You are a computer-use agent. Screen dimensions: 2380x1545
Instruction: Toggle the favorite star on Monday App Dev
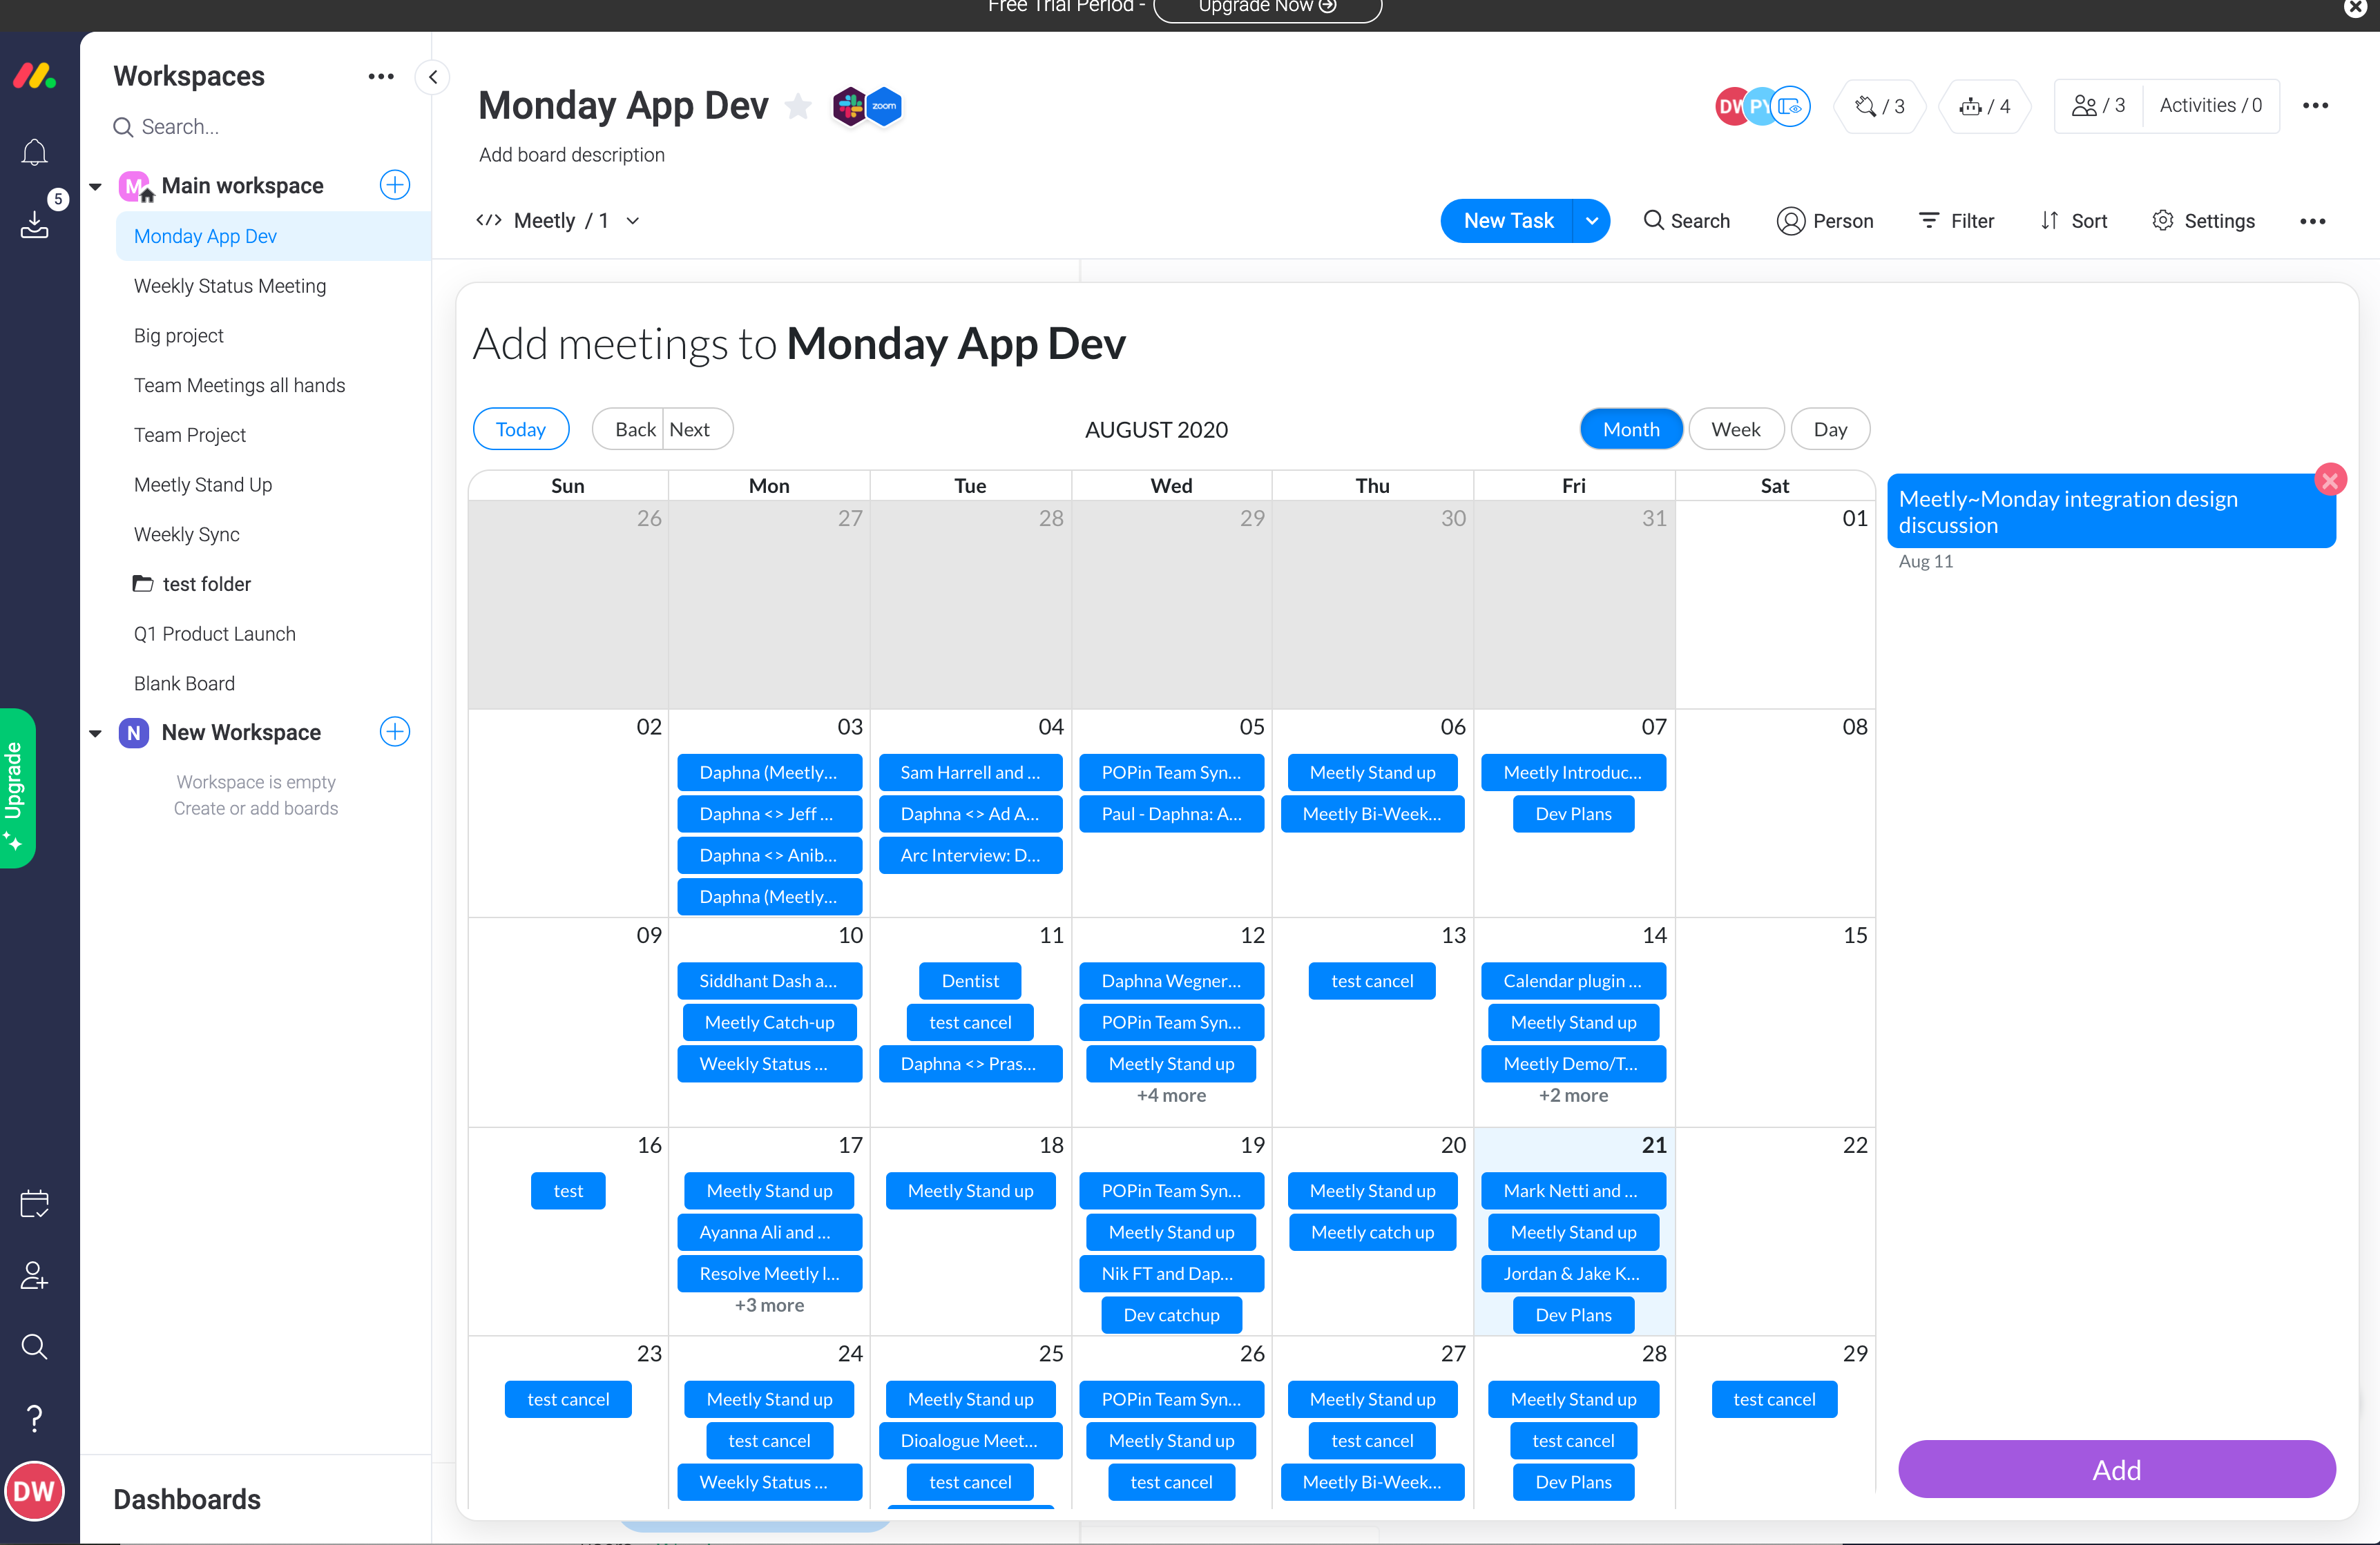pyautogui.click(x=798, y=104)
